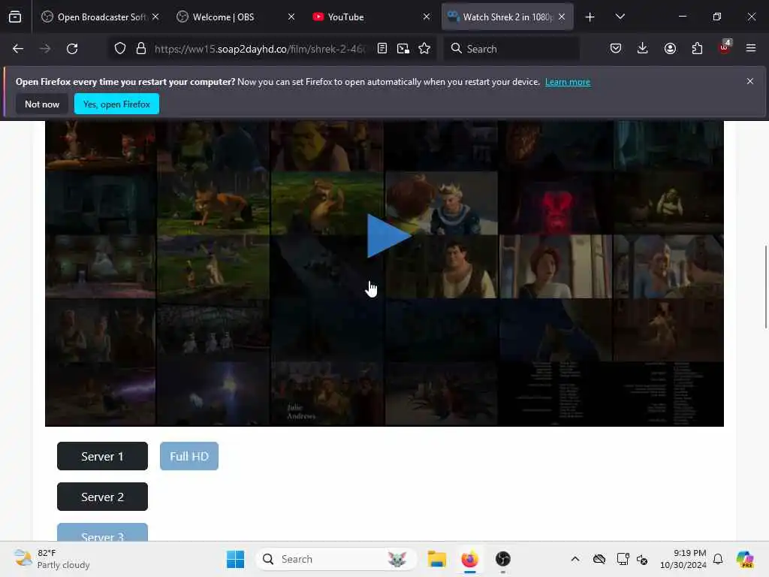Screen dimensions: 769x577
Task: Open the muted volume tray icon
Action: point(642,559)
